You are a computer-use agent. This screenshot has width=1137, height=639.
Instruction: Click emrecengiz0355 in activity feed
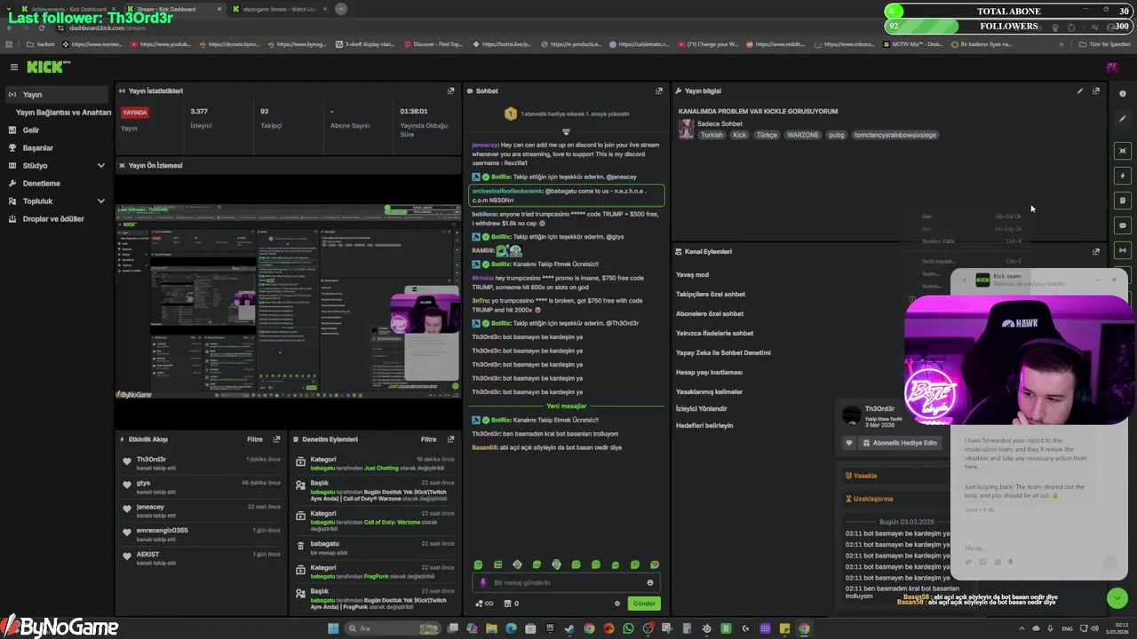click(x=163, y=530)
